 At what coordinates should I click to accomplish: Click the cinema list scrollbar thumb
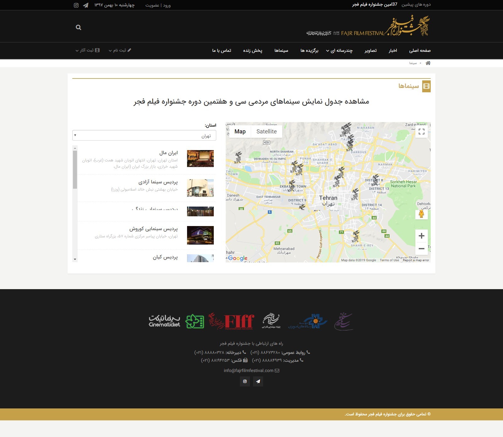[x=75, y=170]
